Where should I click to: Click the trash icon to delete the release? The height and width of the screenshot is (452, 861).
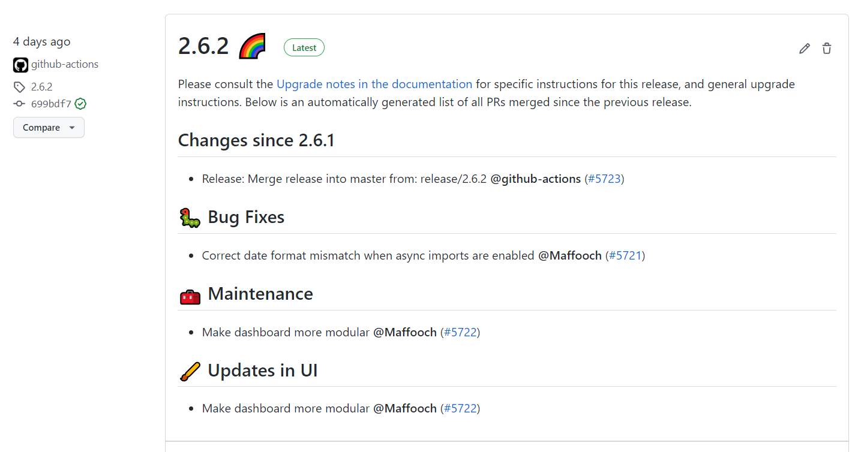pos(826,48)
